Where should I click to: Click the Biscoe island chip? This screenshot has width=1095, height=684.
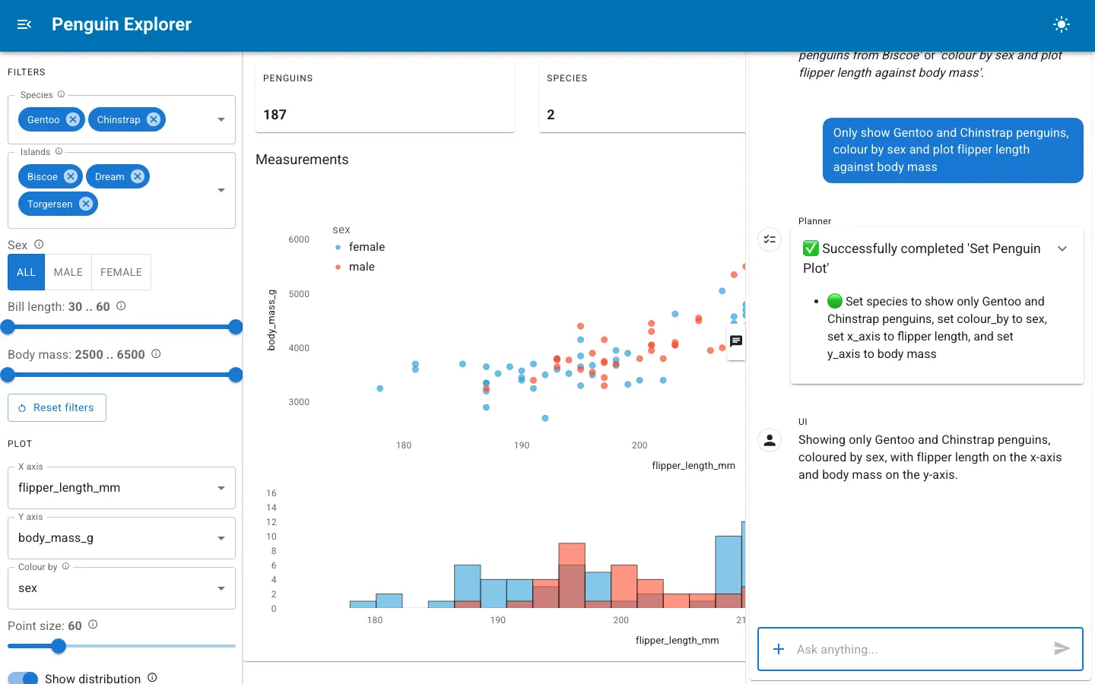pyautogui.click(x=43, y=176)
